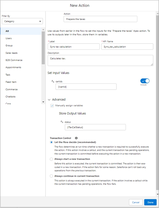Select Always start a new transaction
159x208 pixels.
pyautogui.click(x=51, y=159)
